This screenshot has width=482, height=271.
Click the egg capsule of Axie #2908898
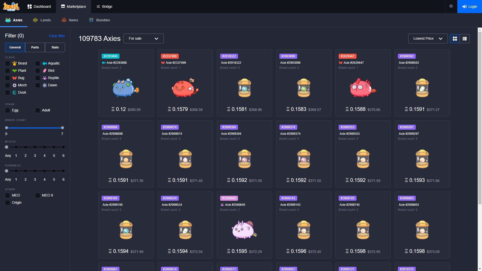tap(126, 159)
